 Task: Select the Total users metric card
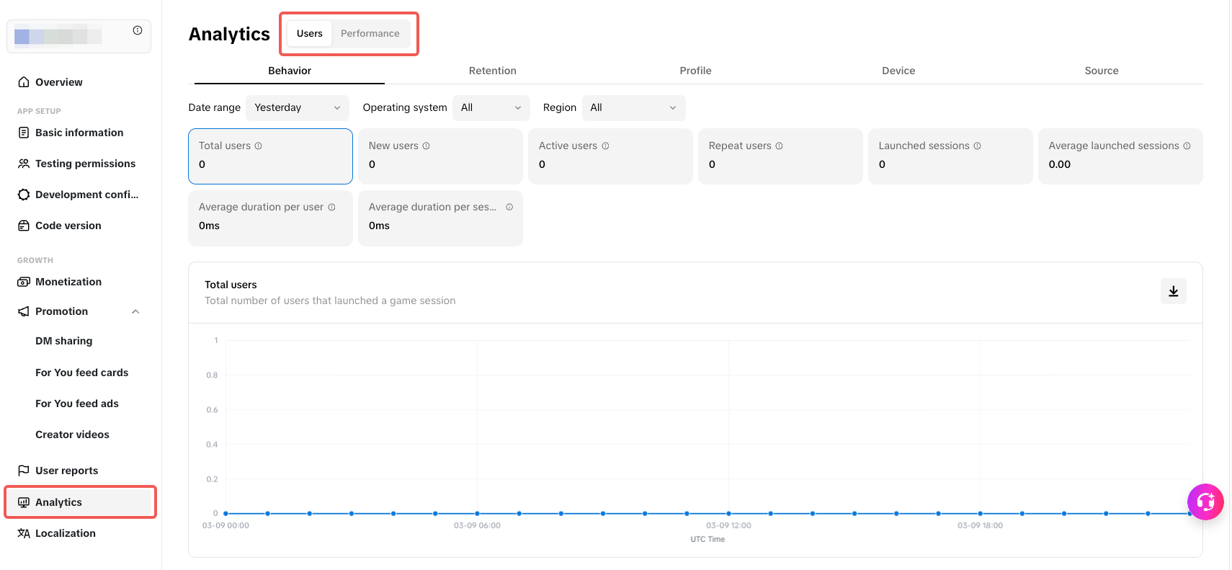point(270,156)
